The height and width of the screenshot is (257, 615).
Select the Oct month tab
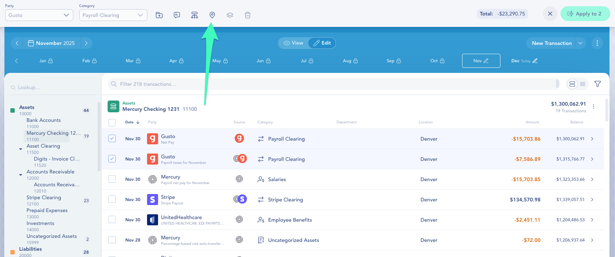[437, 61]
